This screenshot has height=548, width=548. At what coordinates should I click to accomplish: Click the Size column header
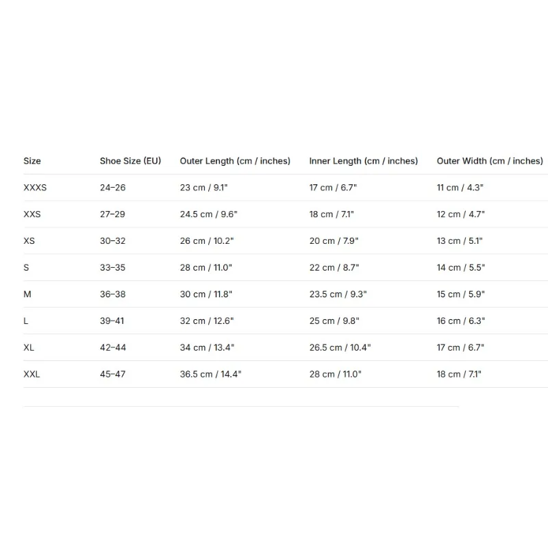coord(32,161)
